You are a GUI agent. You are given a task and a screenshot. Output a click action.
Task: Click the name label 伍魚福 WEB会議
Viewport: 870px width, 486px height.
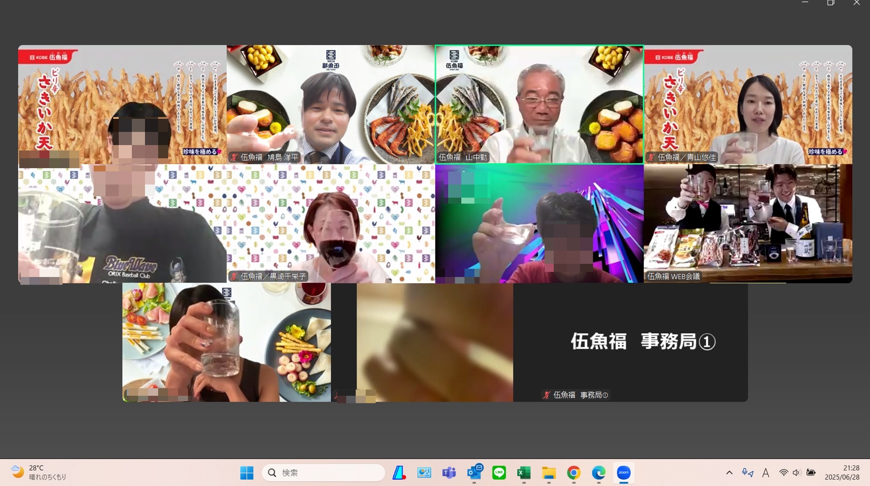tap(673, 276)
